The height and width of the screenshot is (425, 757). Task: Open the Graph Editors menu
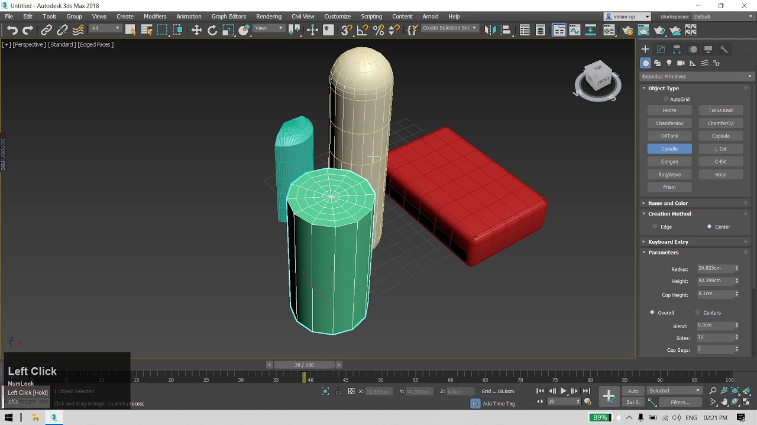click(x=228, y=17)
